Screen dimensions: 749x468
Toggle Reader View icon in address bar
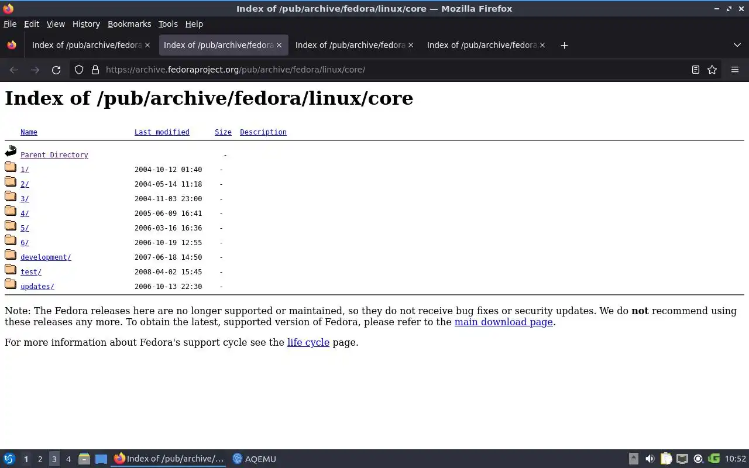[696, 70]
